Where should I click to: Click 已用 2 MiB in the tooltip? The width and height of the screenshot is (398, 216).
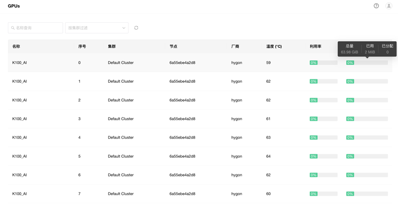click(370, 49)
